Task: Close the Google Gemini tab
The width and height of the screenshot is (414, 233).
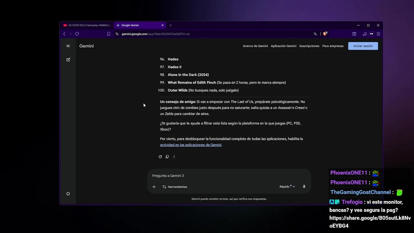Action: pos(163,25)
